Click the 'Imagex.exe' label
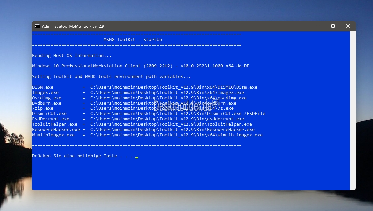373x211 pixels. click(x=45, y=92)
